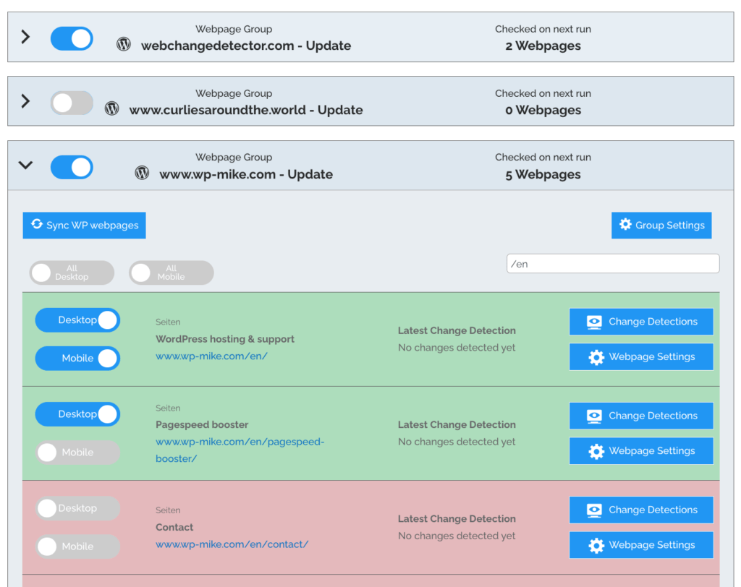741x587 pixels.
Task: Click the gear icon on WordPress hosting's Webpage Settings
Action: tap(596, 356)
